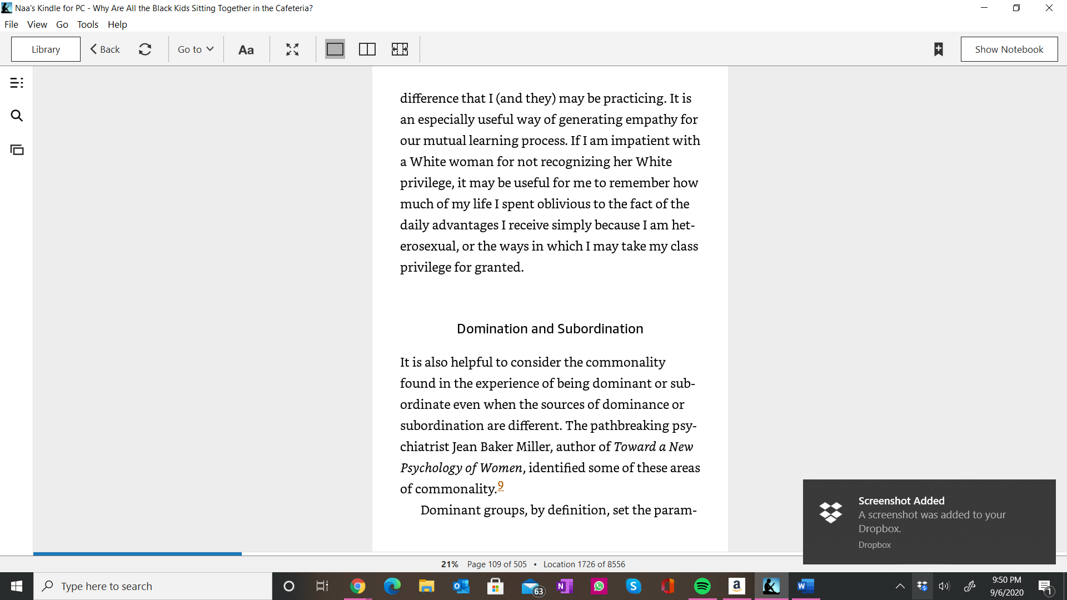
Task: Expand the Go to dropdown
Action: [x=196, y=49]
